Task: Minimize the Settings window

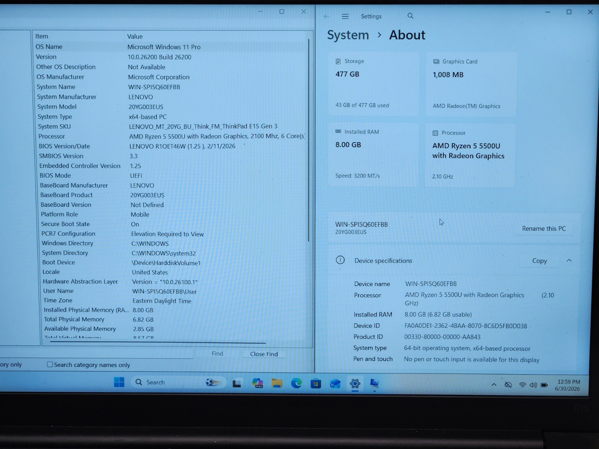Action: tap(547, 12)
